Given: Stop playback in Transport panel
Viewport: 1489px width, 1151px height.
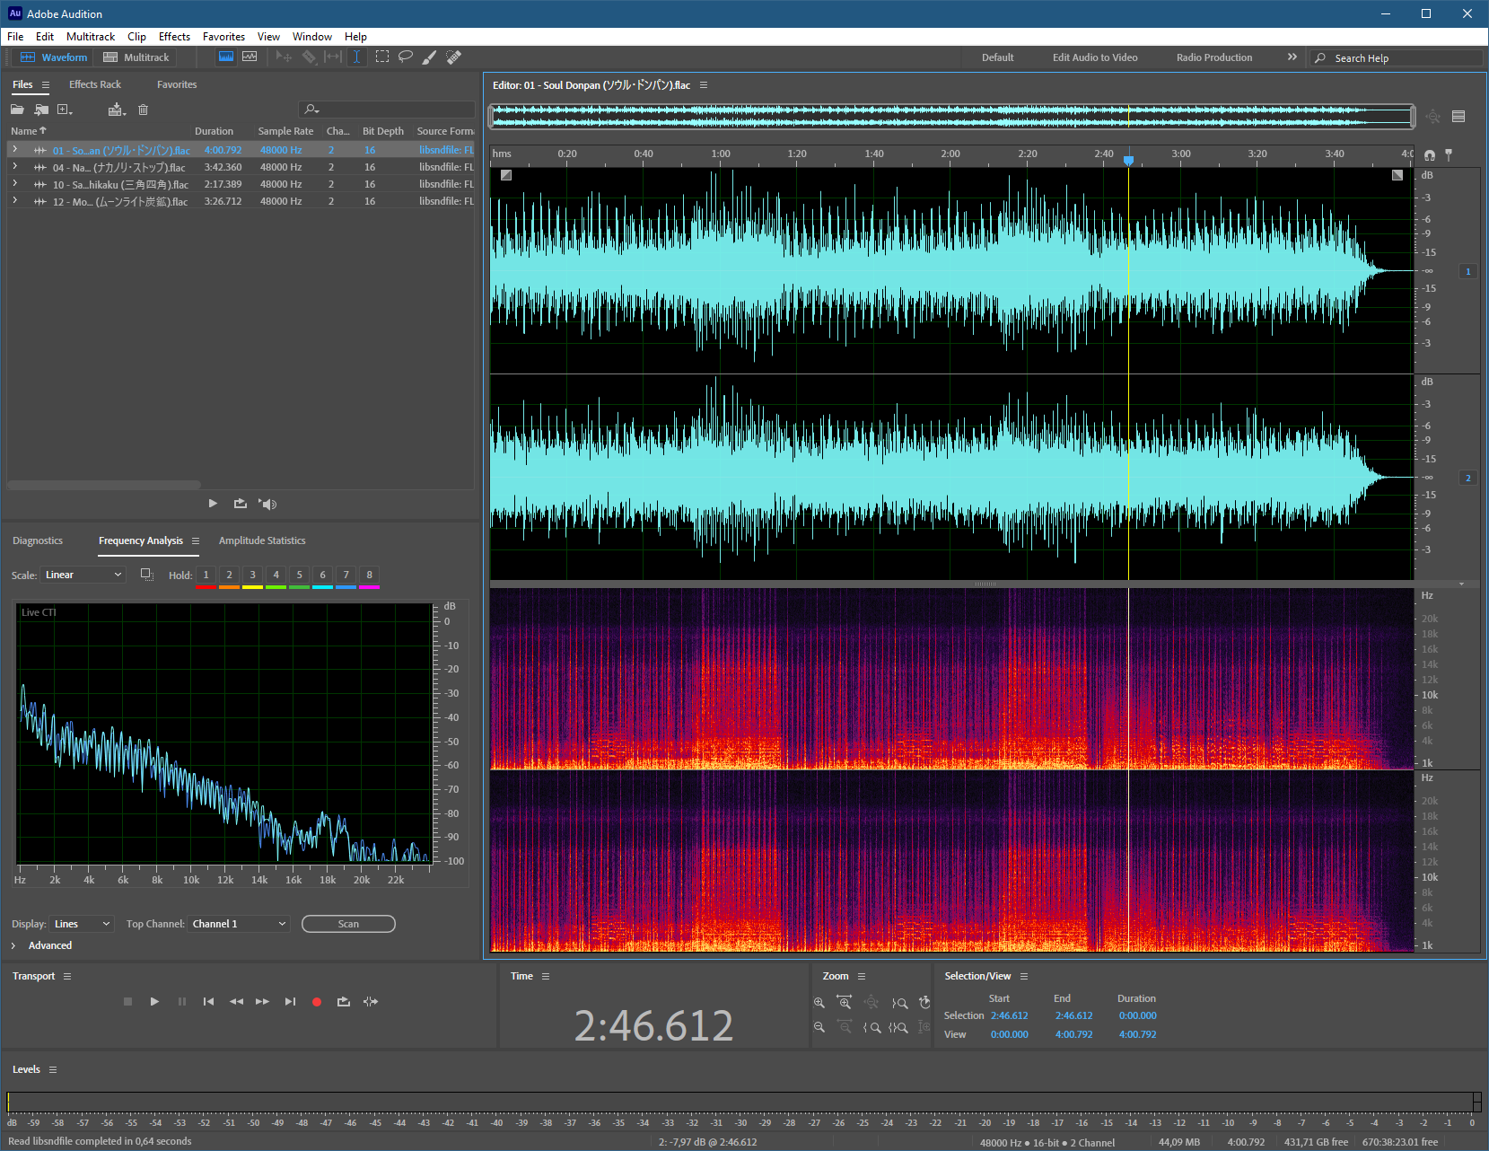Looking at the screenshot, I should pyautogui.click(x=127, y=1002).
